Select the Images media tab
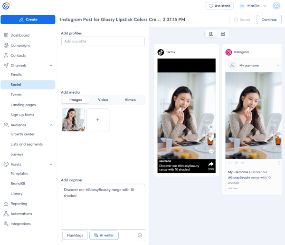 click(76, 100)
